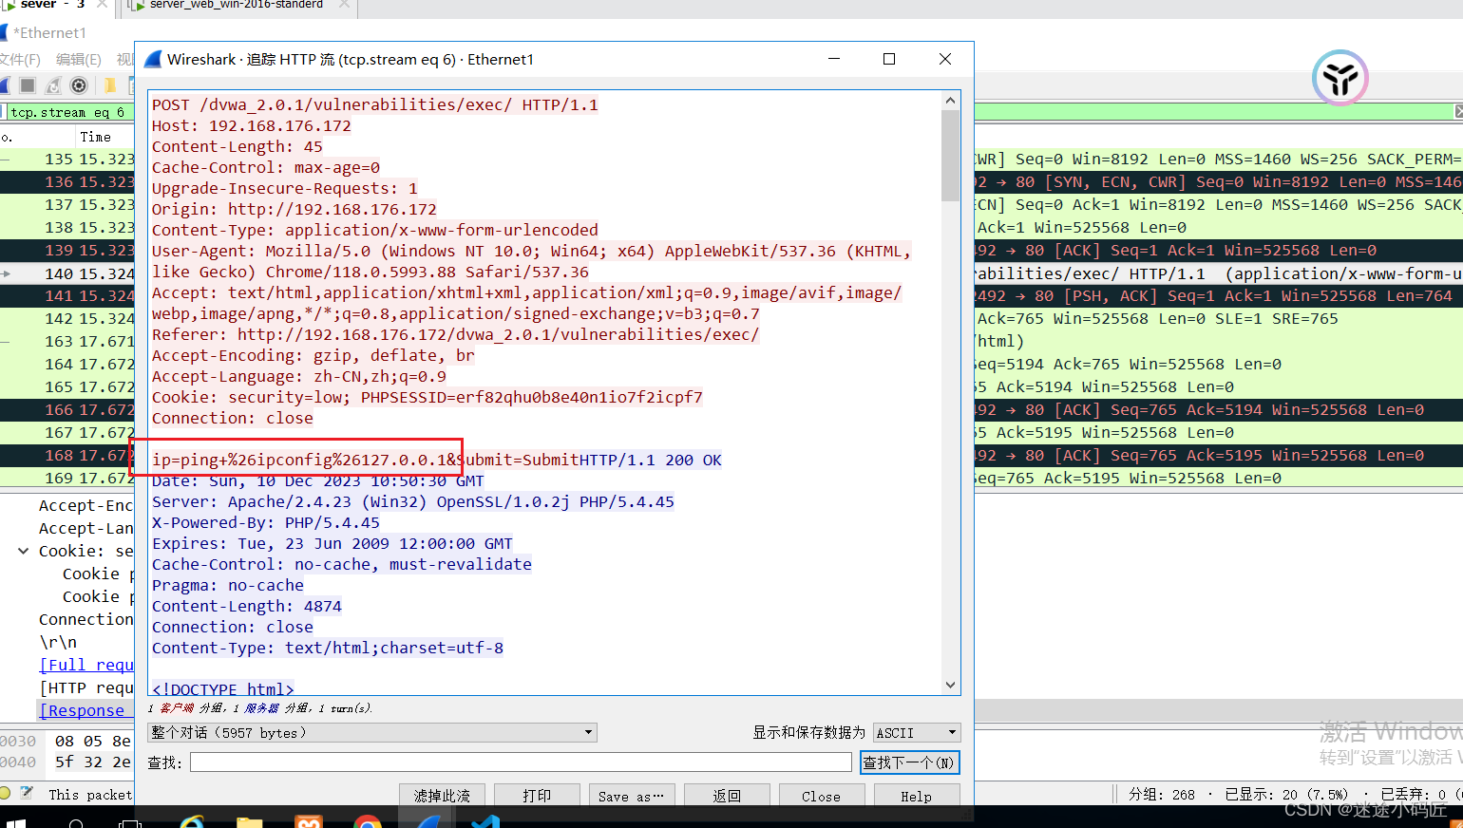Focus the 查找 search text field
1463x828 pixels.
(x=521, y=762)
